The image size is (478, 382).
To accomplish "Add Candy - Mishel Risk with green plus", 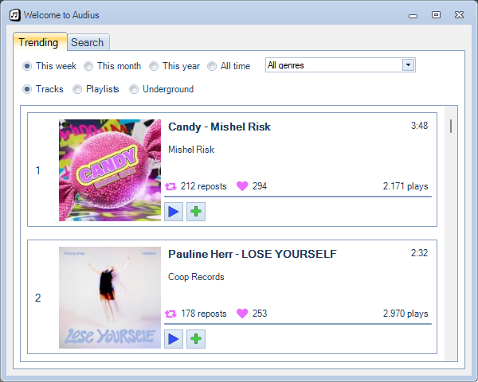I will click(x=196, y=212).
